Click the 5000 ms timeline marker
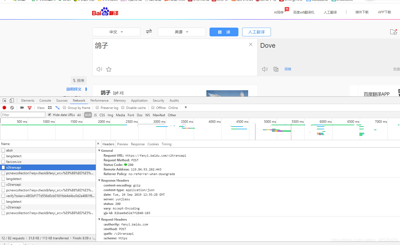 tap(270, 121)
